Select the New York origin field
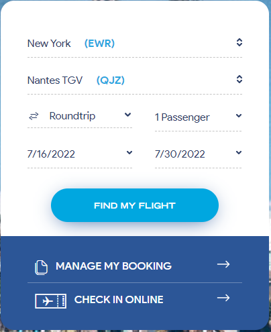Image resolution: width=271 pixels, height=332 pixels. (135, 44)
